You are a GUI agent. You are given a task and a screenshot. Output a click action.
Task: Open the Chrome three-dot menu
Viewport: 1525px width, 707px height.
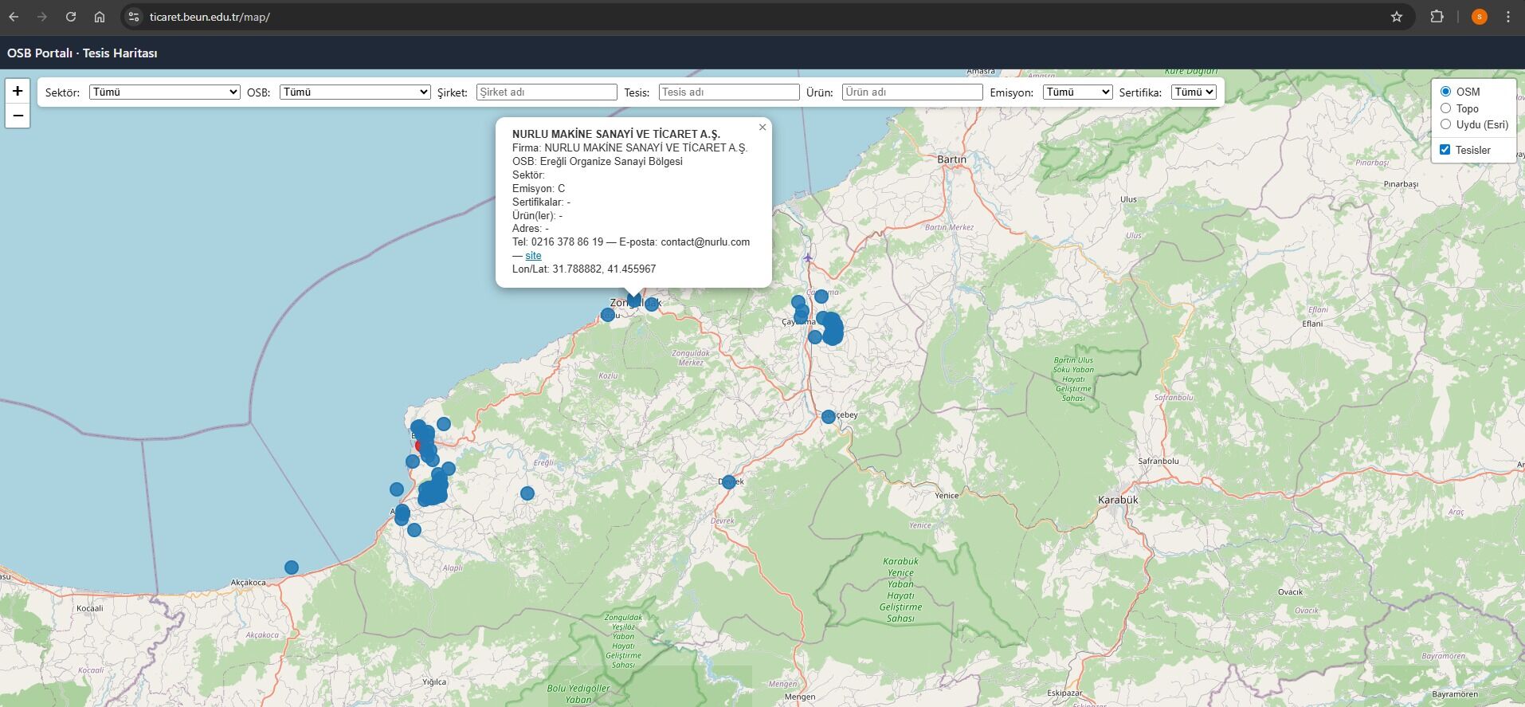1507,17
